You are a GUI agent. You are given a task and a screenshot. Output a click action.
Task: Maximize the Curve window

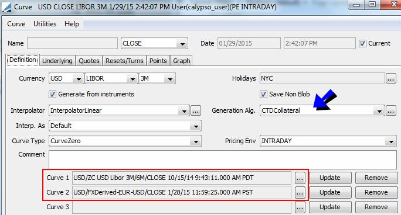(372, 5)
